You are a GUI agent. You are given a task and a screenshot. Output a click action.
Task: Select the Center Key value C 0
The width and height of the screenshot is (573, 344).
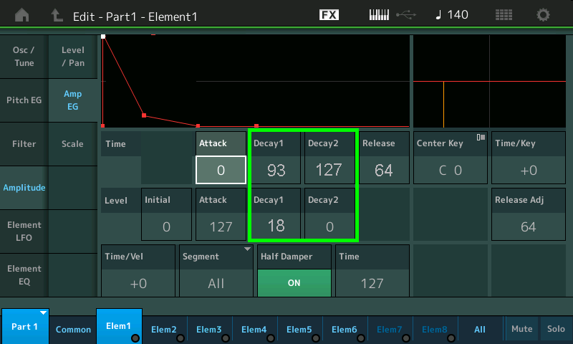click(x=451, y=170)
